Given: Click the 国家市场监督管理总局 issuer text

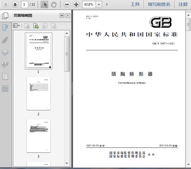Looking at the screenshot, I should (127, 153).
